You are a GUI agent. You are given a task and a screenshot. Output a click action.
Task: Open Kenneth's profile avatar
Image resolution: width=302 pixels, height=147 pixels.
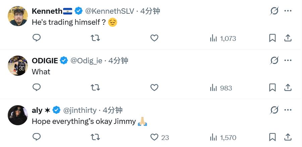coord(17,16)
